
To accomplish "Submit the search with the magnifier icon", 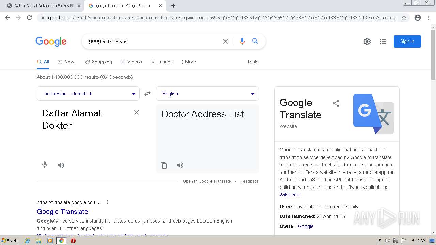I will 255,41.
